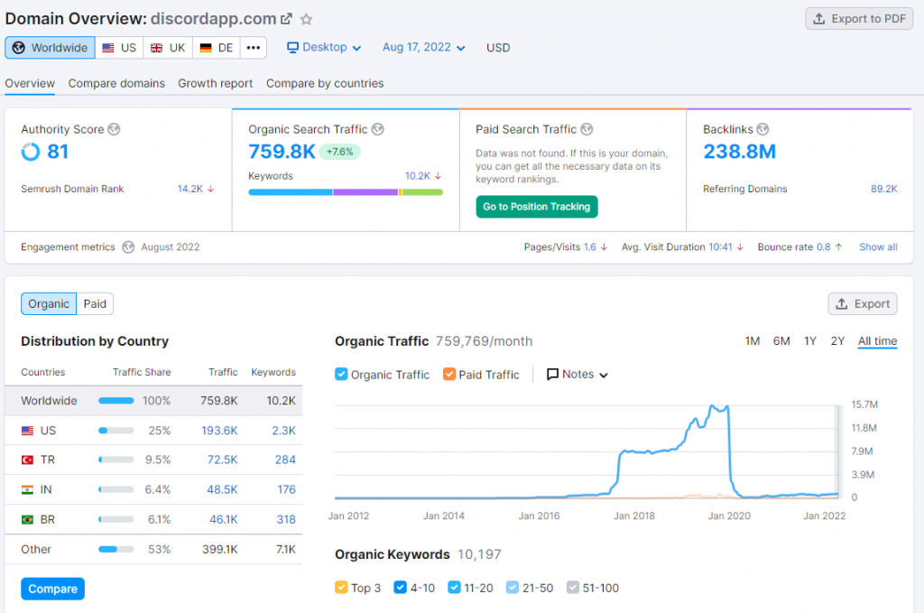Click Go to Position Tracking

coord(536,207)
